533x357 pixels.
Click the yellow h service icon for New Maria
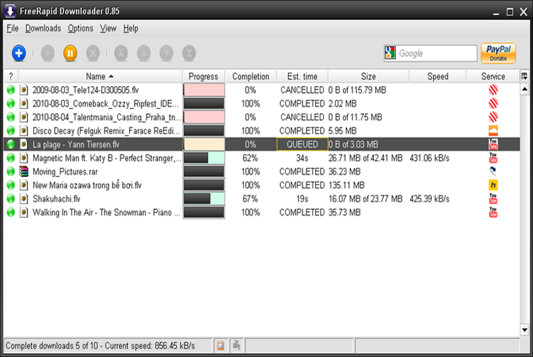(493, 185)
